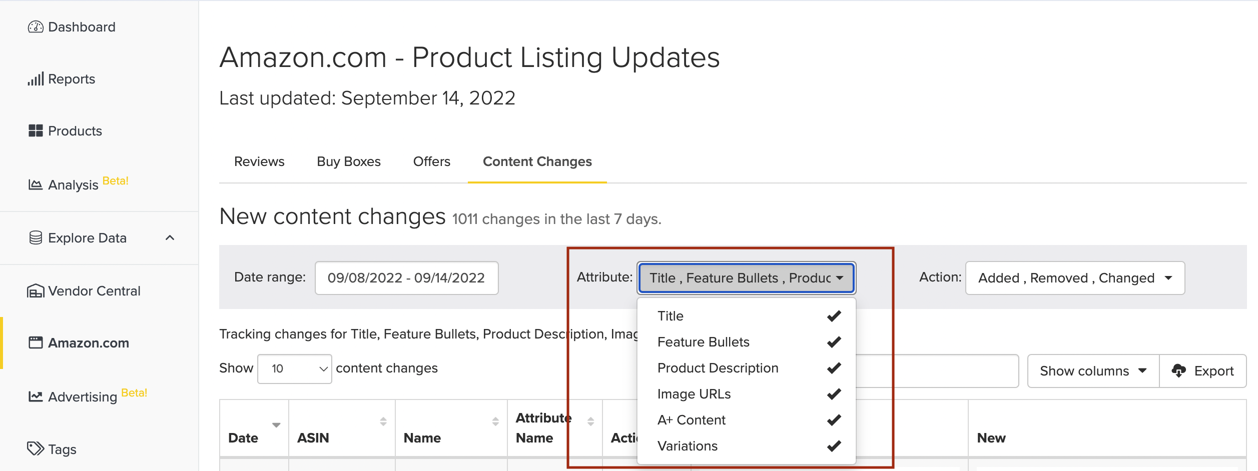The height and width of the screenshot is (471, 1258).
Task: Uncheck Image URLs attribute option
Action: (747, 394)
